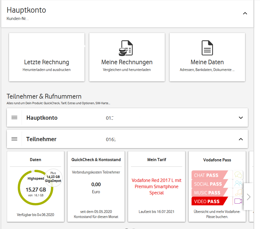Click the Teilnehmer & Rufnummern heading
Screen dimensions: 260x229
[44, 96]
